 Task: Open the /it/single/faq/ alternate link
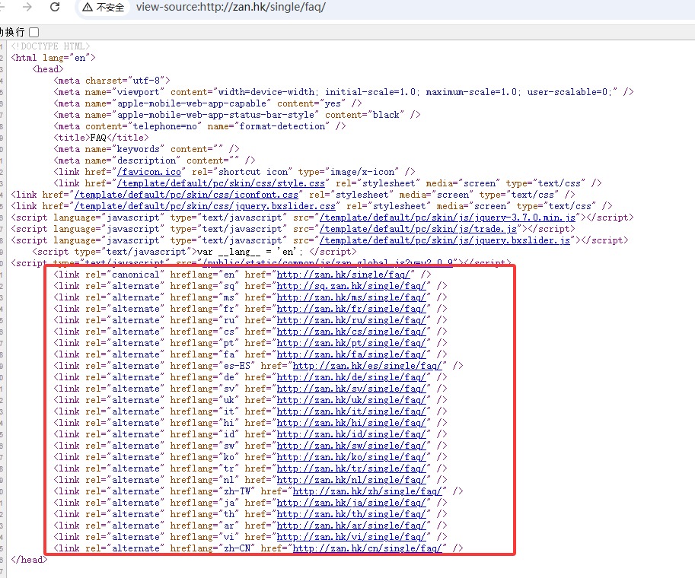tap(351, 411)
